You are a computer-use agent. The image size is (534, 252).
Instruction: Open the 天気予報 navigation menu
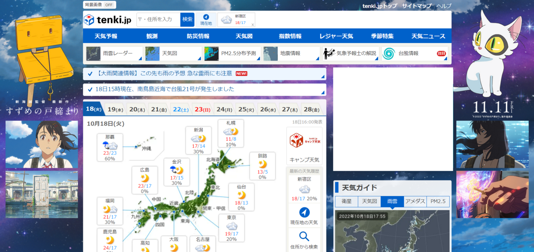click(106, 36)
